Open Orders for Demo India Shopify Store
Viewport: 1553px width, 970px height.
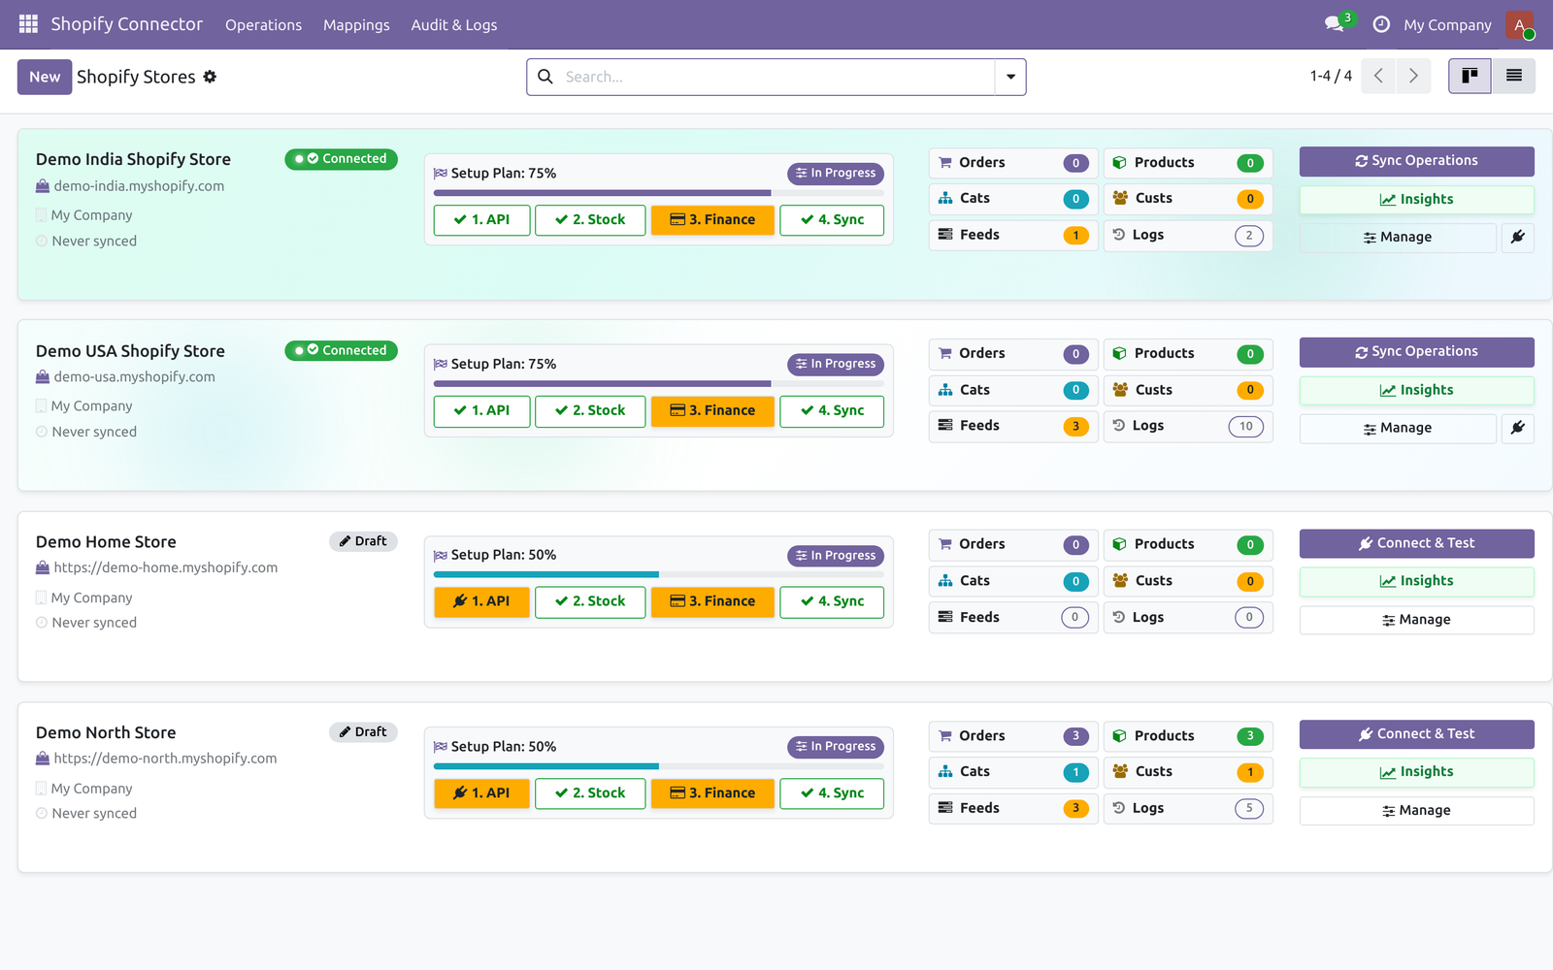click(x=1013, y=163)
